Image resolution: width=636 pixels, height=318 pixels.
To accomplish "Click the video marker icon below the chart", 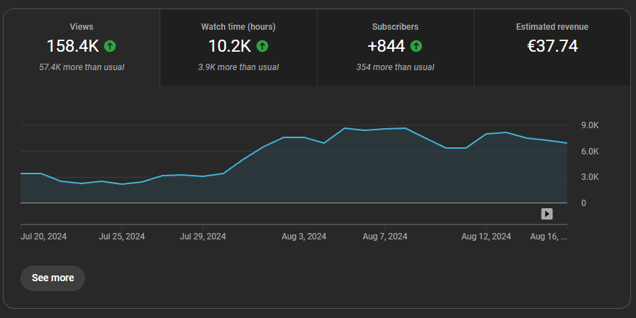I will (547, 214).
